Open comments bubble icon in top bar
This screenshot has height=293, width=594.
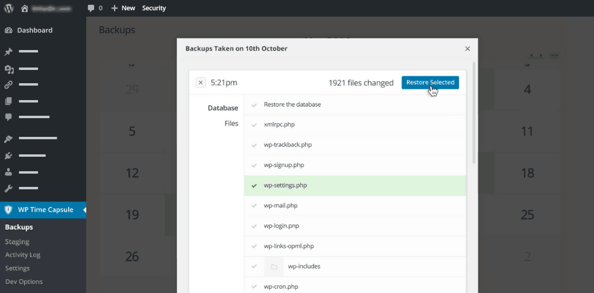[x=90, y=8]
